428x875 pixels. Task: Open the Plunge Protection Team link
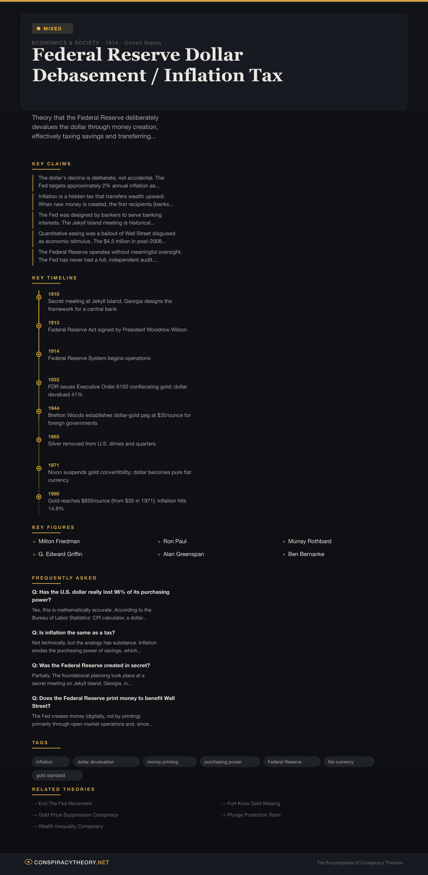[254, 815]
